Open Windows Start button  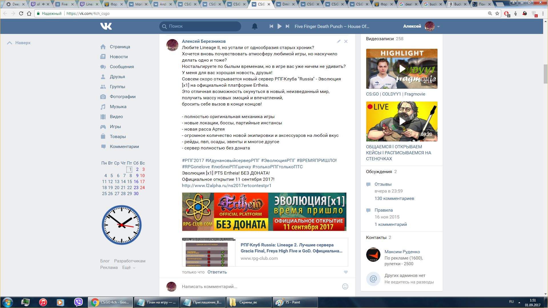(8, 302)
